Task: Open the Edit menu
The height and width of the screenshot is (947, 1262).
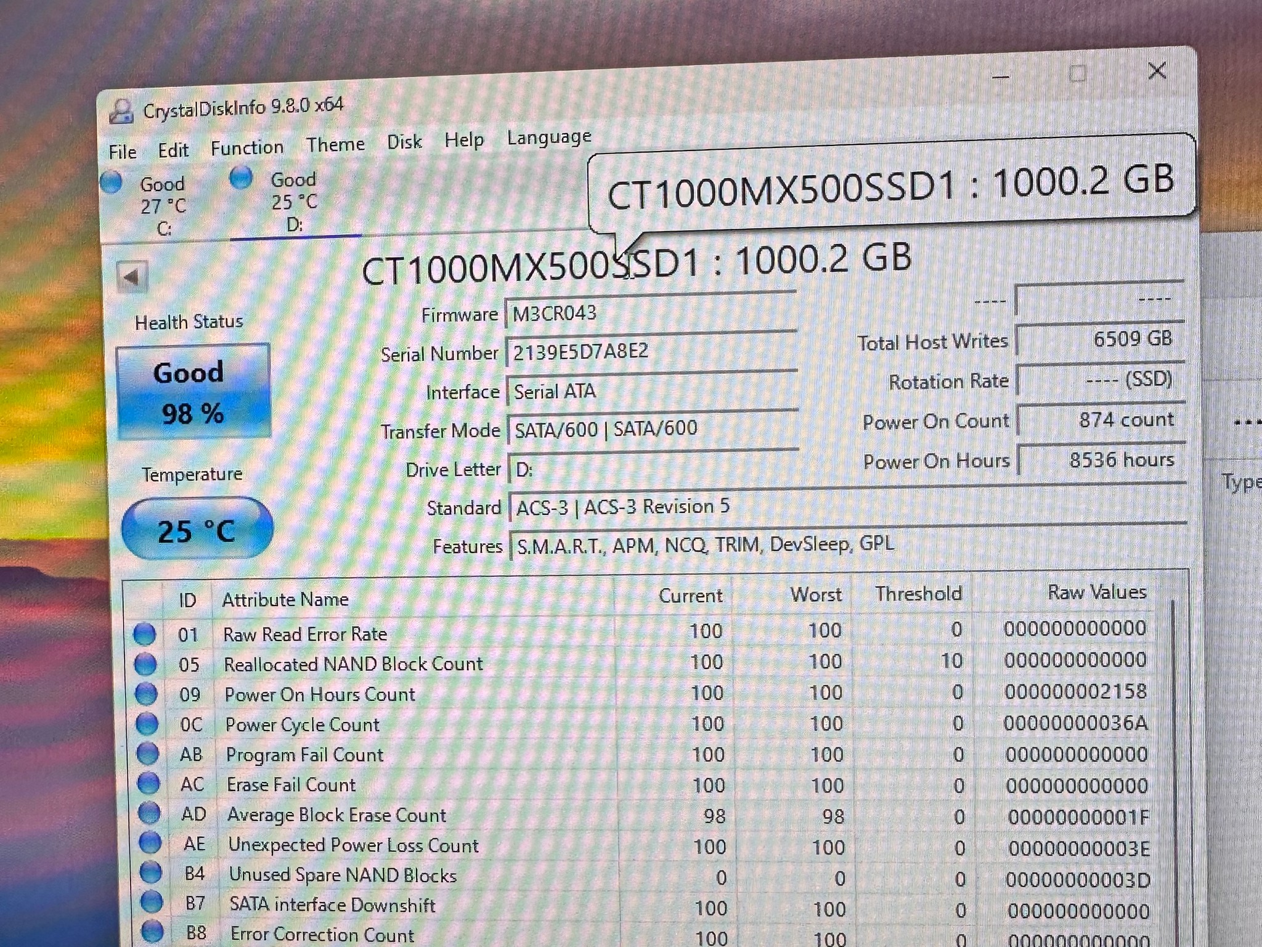Action: pos(173,150)
